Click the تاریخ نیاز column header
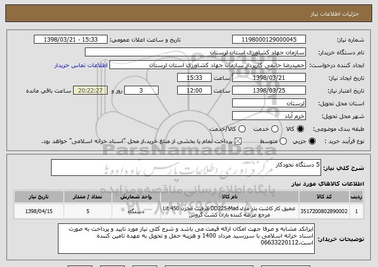The width and height of the screenshot is (378, 267). click(x=39, y=197)
